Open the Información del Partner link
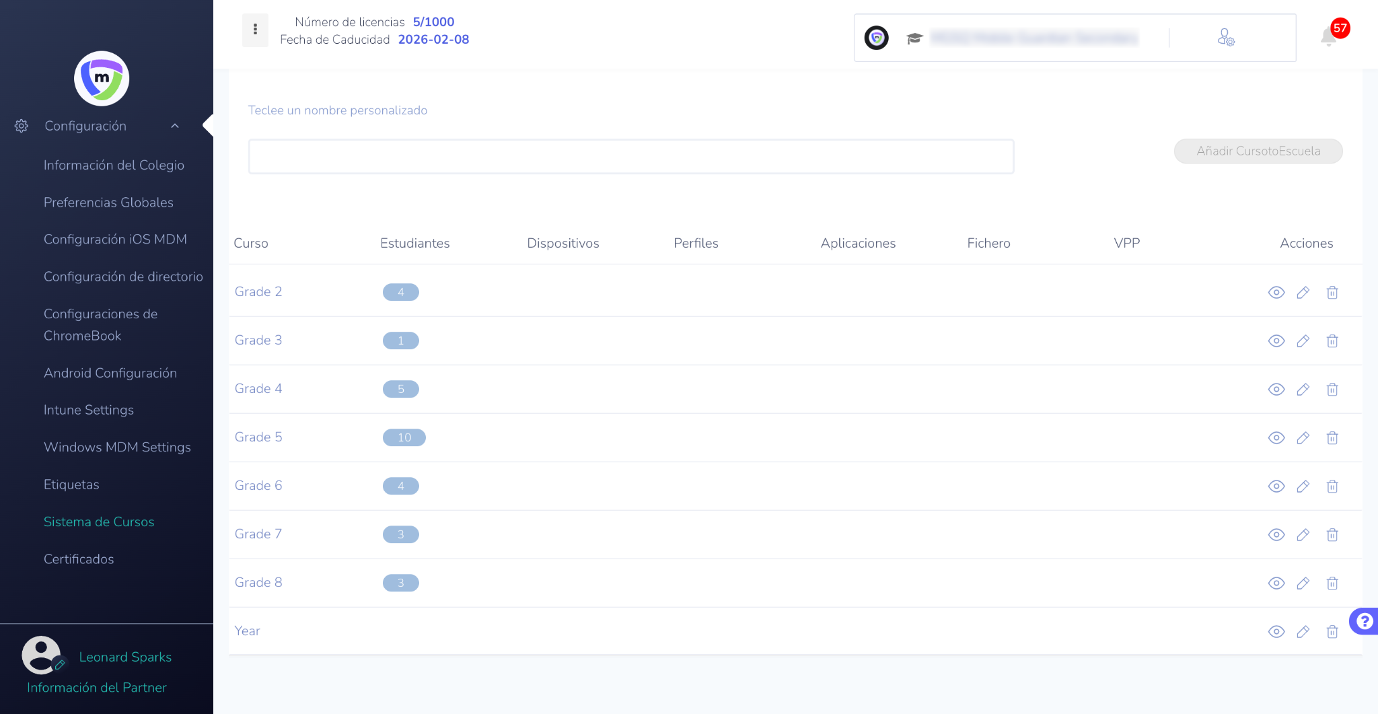Image resolution: width=1378 pixels, height=714 pixels. tap(97, 687)
